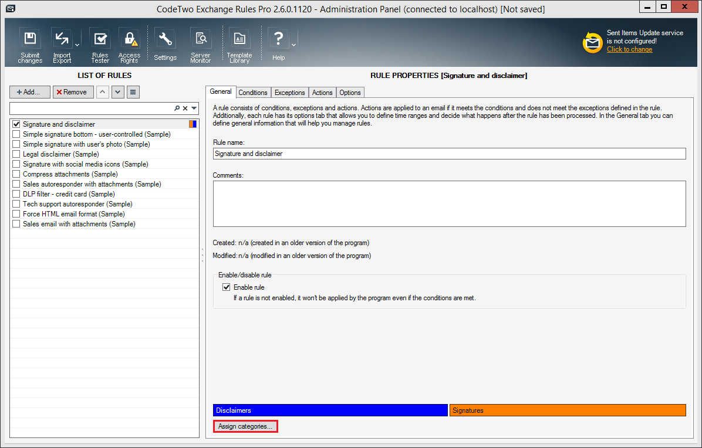This screenshot has width=702, height=448.
Task: Click the Add rule button
Action: click(30, 91)
